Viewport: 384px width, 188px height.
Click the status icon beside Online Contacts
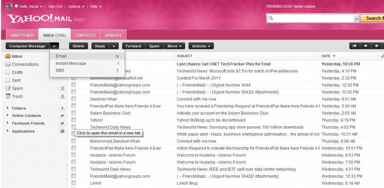click(x=62, y=116)
